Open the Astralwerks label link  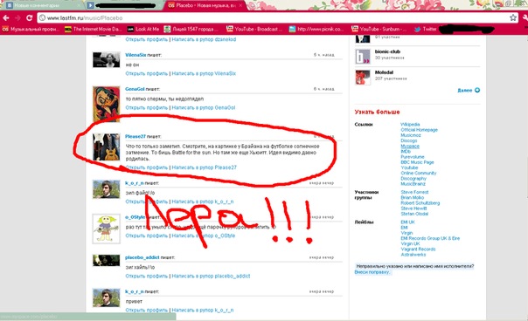pos(413,255)
